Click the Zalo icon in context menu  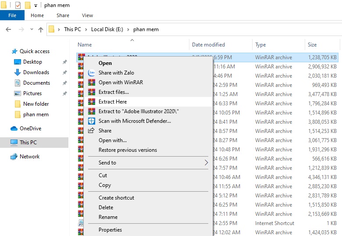(x=92, y=73)
